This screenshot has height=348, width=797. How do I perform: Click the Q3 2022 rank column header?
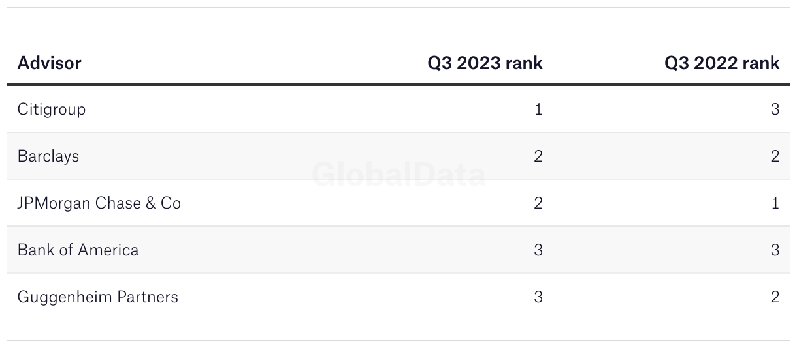click(722, 63)
